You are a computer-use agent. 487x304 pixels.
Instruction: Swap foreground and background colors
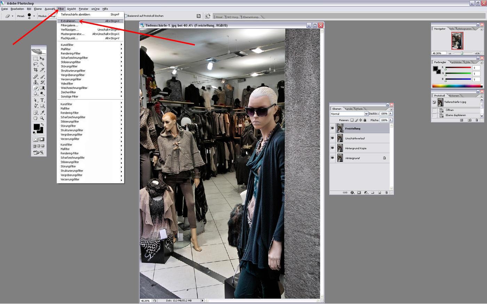pyautogui.click(x=42, y=124)
